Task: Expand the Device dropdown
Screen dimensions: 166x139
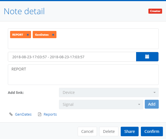Action: point(109,92)
